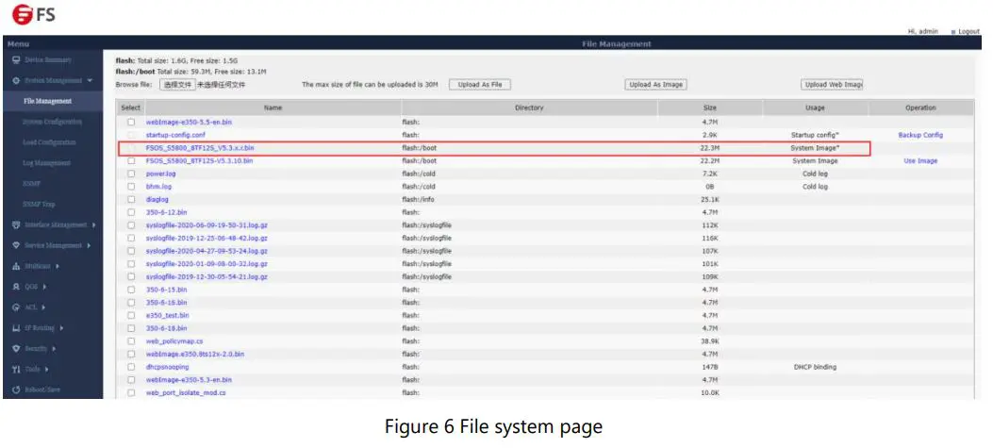
Task: Open Load Configuration menu item
Action: (49, 142)
